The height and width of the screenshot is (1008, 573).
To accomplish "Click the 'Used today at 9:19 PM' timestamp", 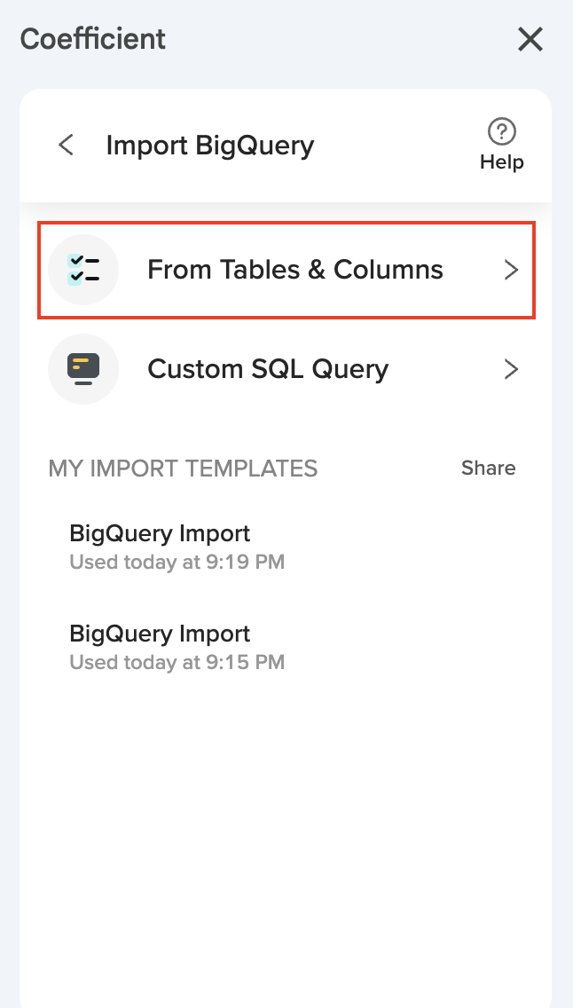I will [x=177, y=562].
